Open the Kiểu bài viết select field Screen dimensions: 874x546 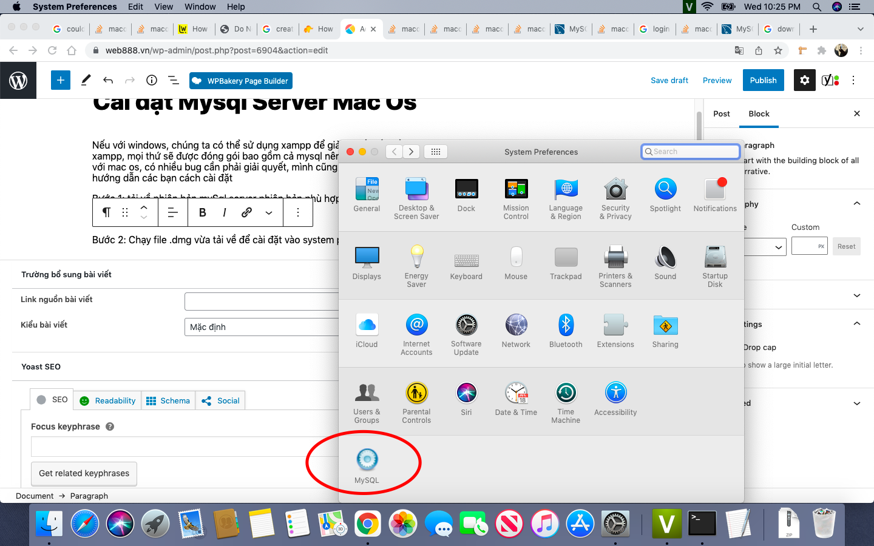(262, 327)
